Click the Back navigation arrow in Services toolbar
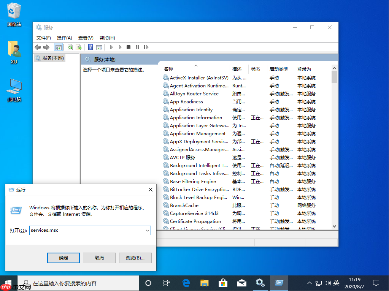The height and width of the screenshot is (291, 389). (38, 47)
